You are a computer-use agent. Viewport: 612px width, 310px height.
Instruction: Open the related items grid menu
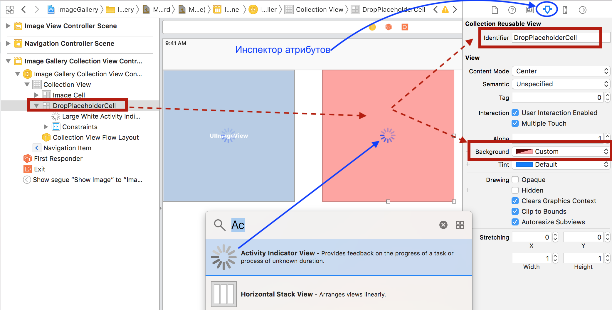[10, 10]
